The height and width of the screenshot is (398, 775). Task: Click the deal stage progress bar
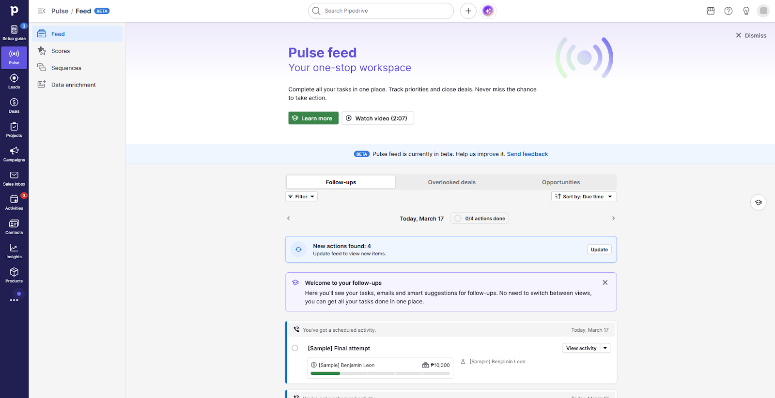[380, 373]
